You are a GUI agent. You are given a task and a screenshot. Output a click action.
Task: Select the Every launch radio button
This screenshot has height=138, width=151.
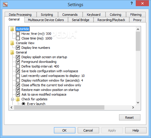click(x=23, y=104)
